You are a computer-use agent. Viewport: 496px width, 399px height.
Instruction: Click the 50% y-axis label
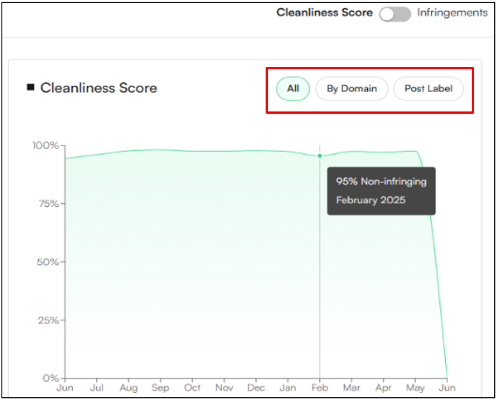click(48, 262)
